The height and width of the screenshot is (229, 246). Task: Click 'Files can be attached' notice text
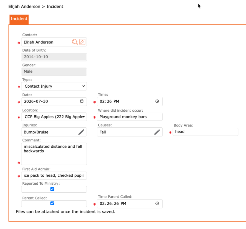(x=65, y=212)
